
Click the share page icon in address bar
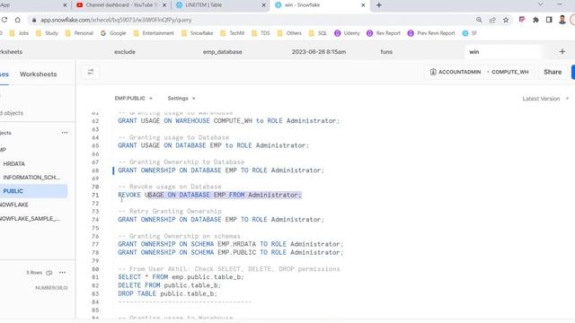(492, 20)
